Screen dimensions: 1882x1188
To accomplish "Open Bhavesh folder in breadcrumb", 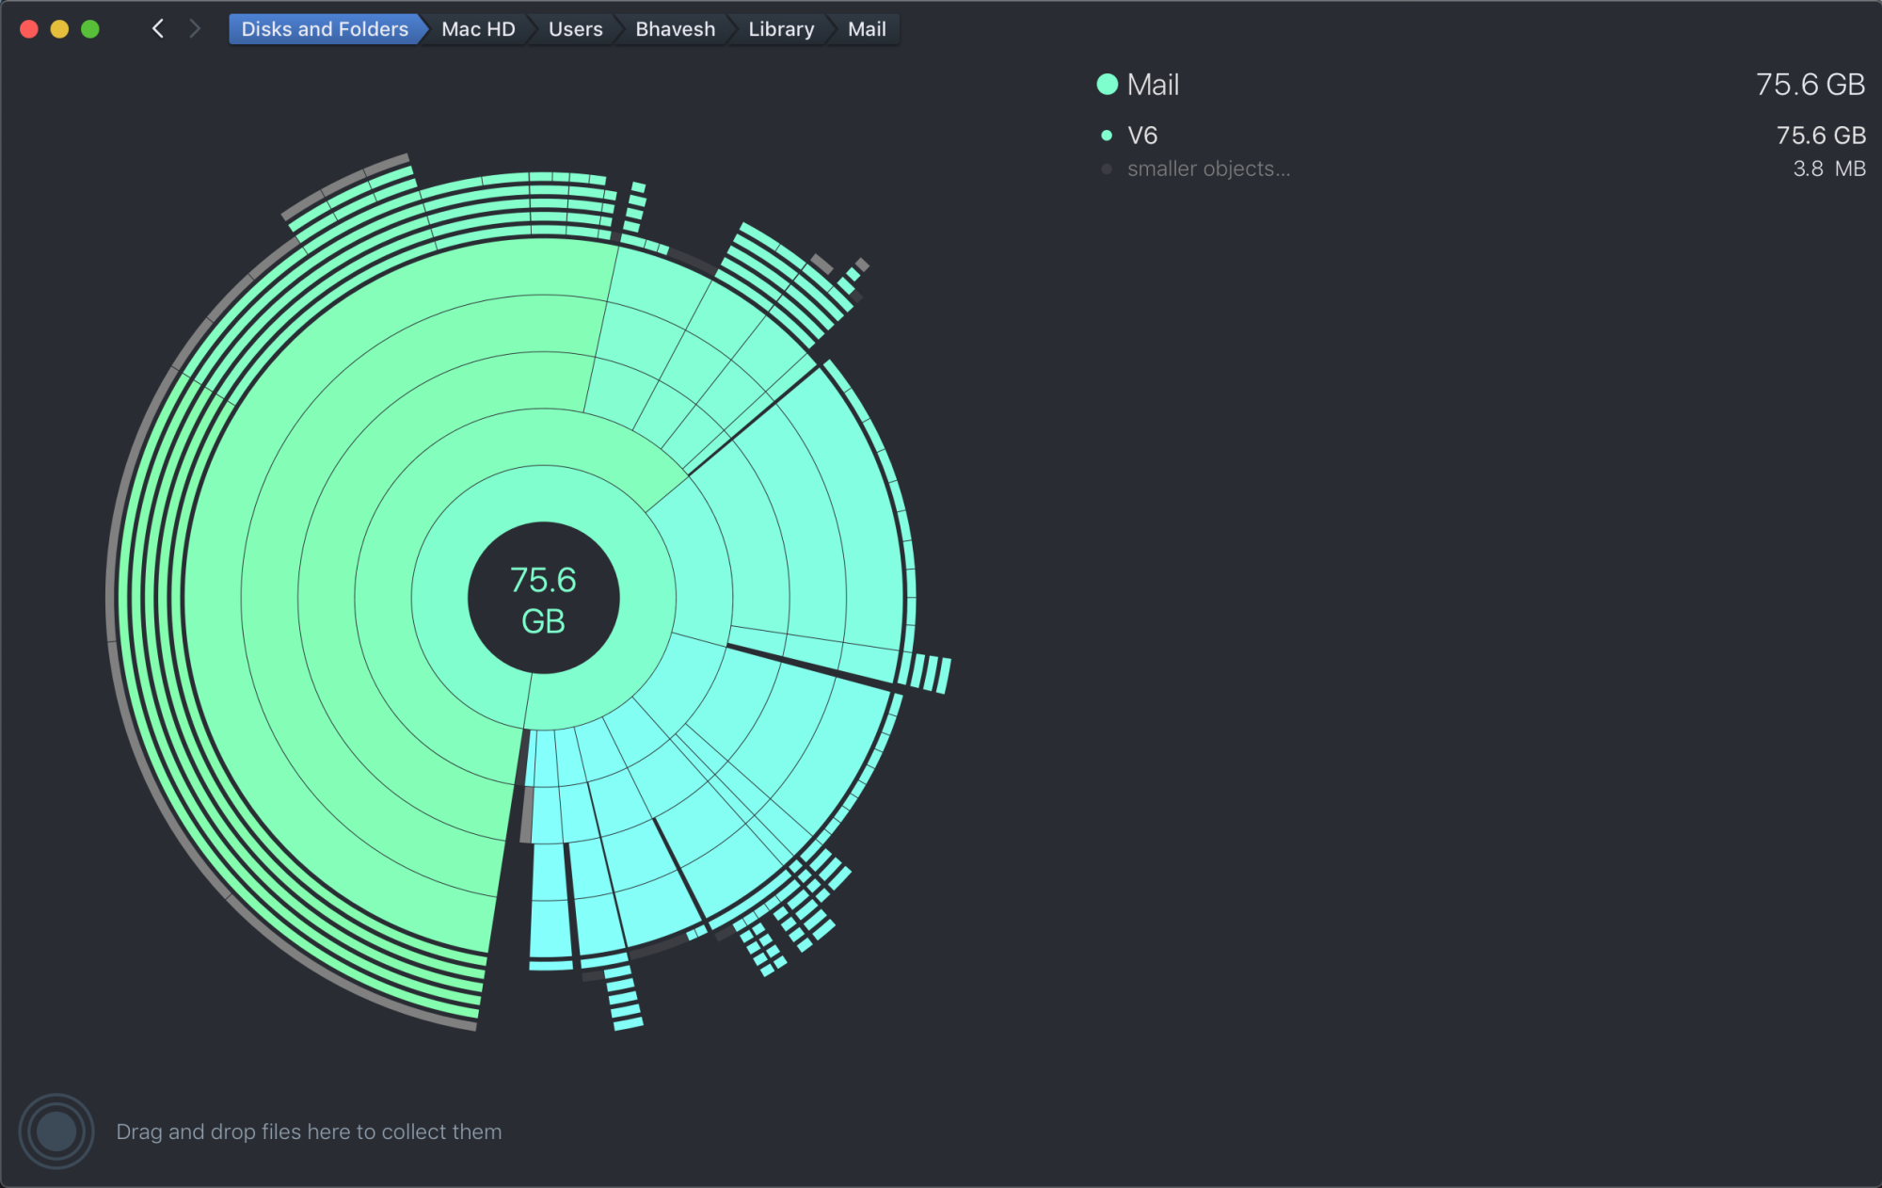I will coord(675,29).
